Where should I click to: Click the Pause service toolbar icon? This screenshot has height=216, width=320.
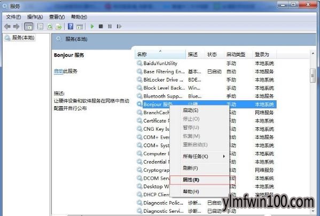coord(110,27)
